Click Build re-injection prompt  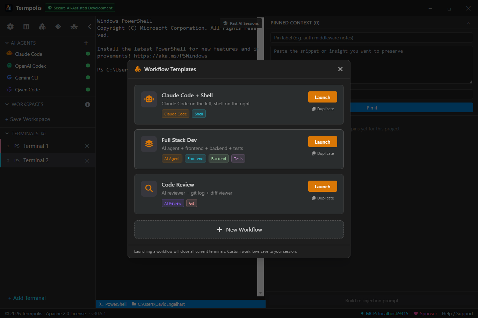tap(372, 301)
